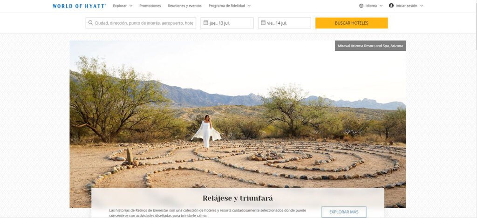Expand the Iniciar sesión dropdown arrow
This screenshot has height=218, width=477.
(421, 6)
